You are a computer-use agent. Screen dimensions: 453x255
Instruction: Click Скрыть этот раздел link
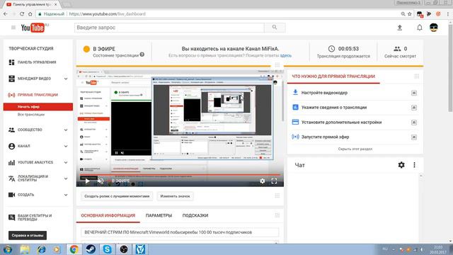tap(355, 149)
